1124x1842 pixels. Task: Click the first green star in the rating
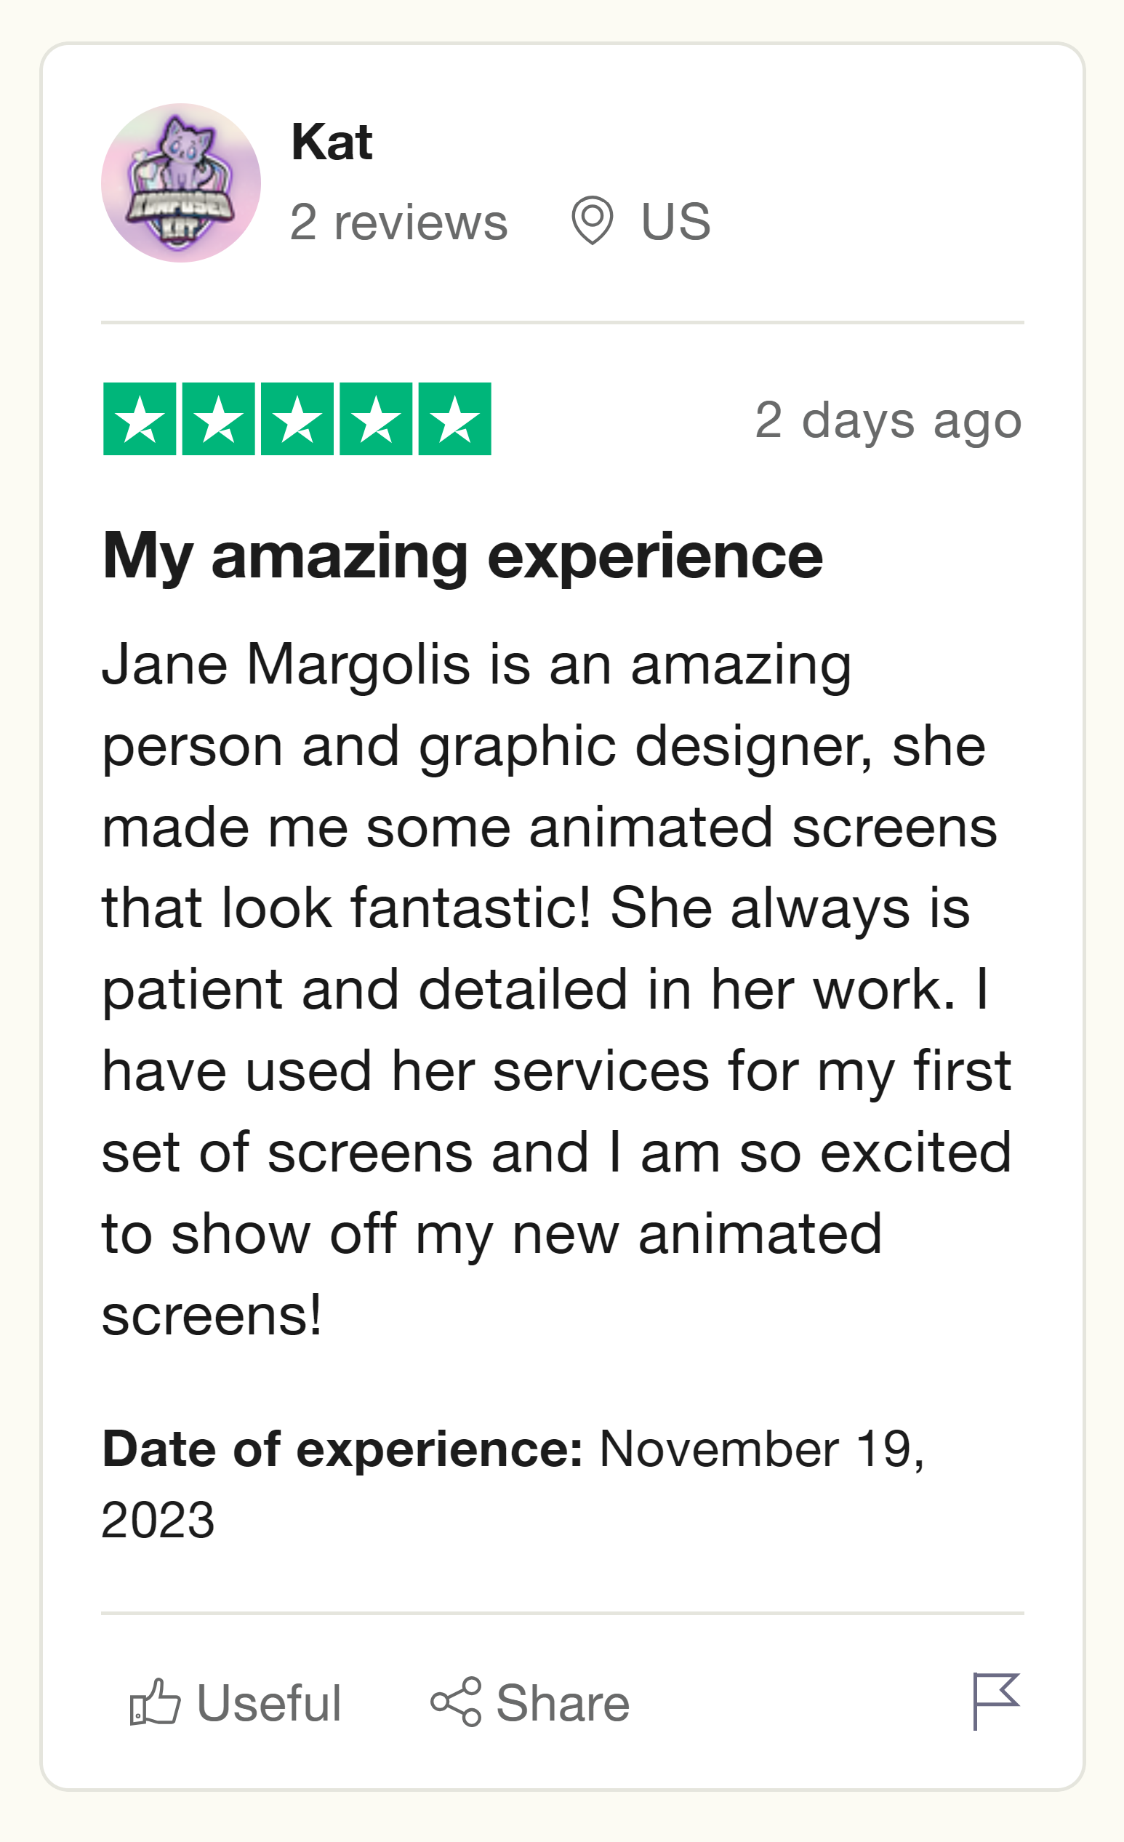tap(141, 419)
